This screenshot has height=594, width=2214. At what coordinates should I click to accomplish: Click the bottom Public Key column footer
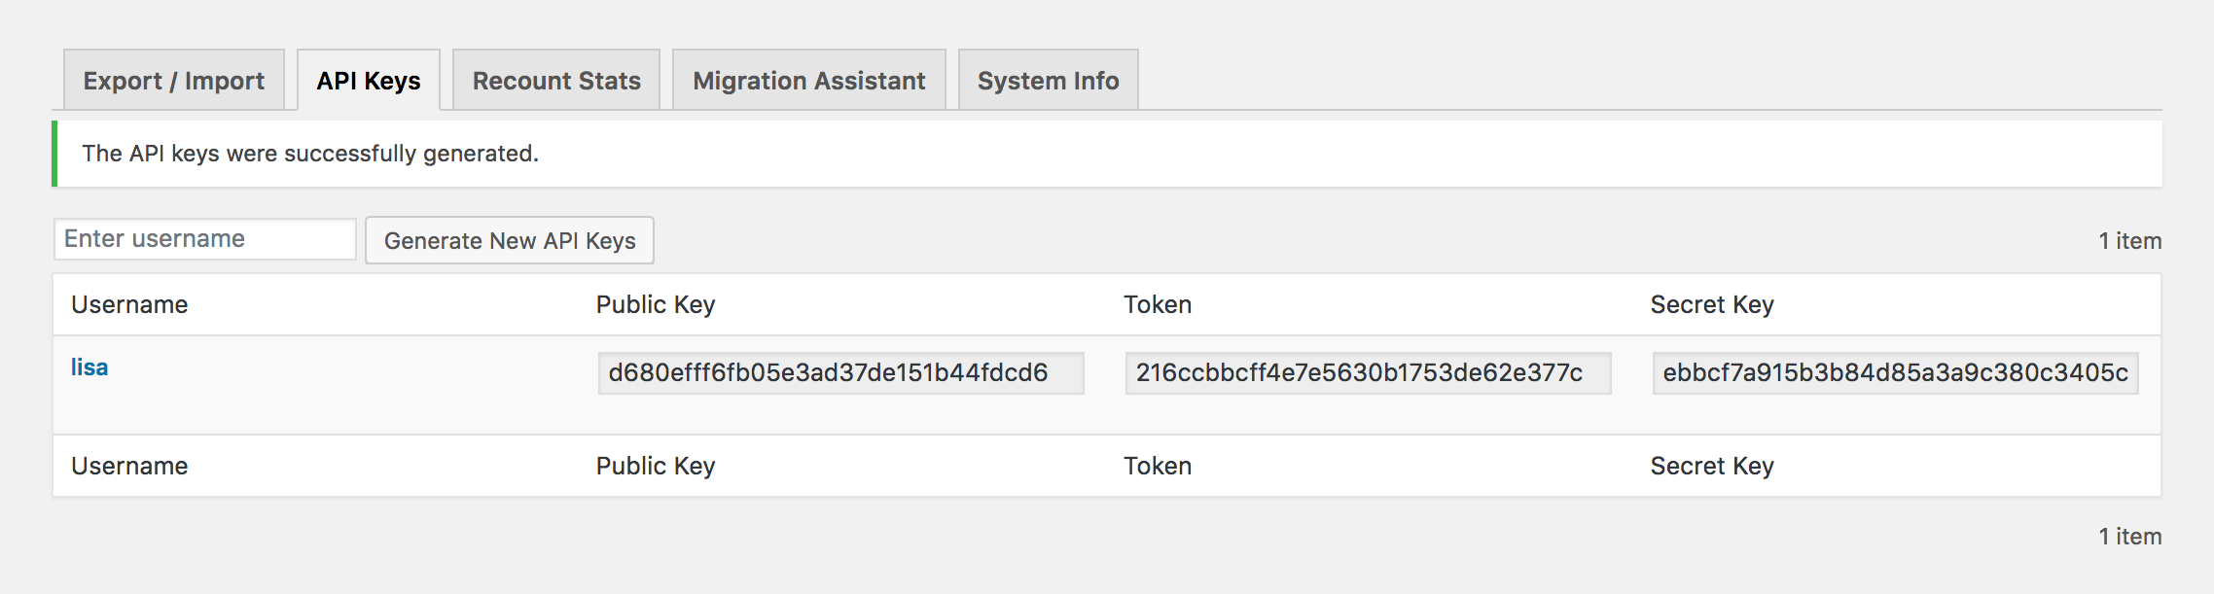pyautogui.click(x=656, y=466)
